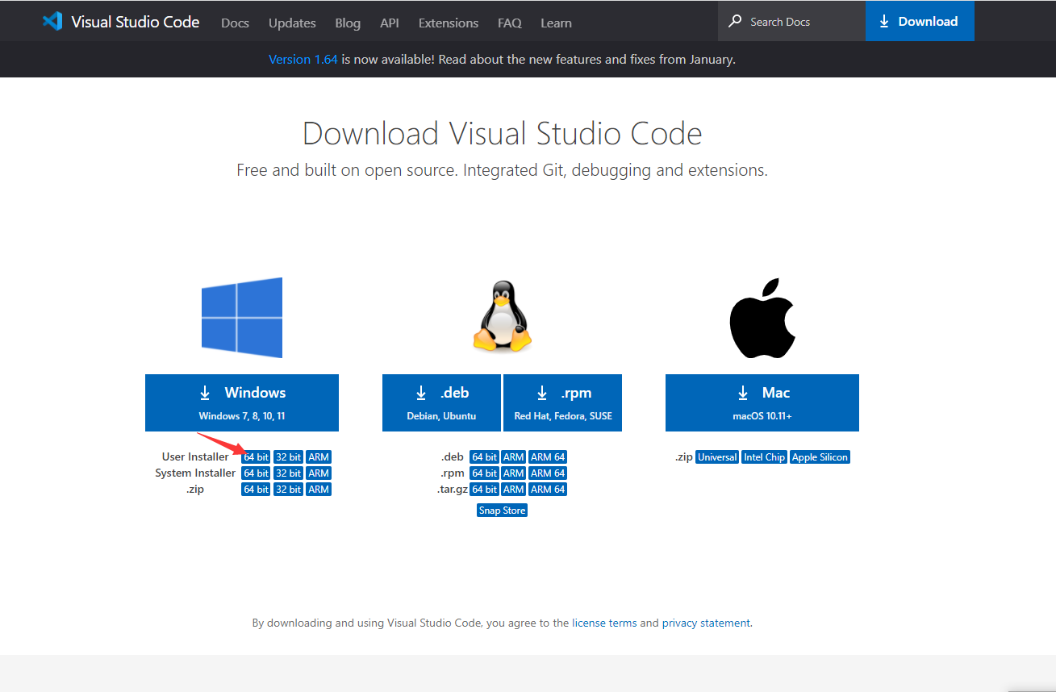Screen dimensions: 1056x692
Task: Open the Updates page in navigation
Action: coord(292,23)
